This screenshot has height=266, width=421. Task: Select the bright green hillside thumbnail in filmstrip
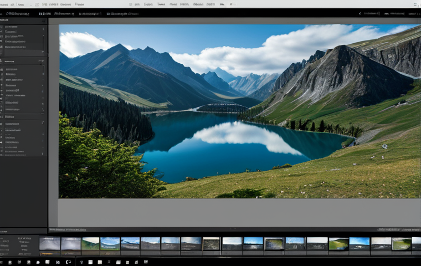click(338, 244)
